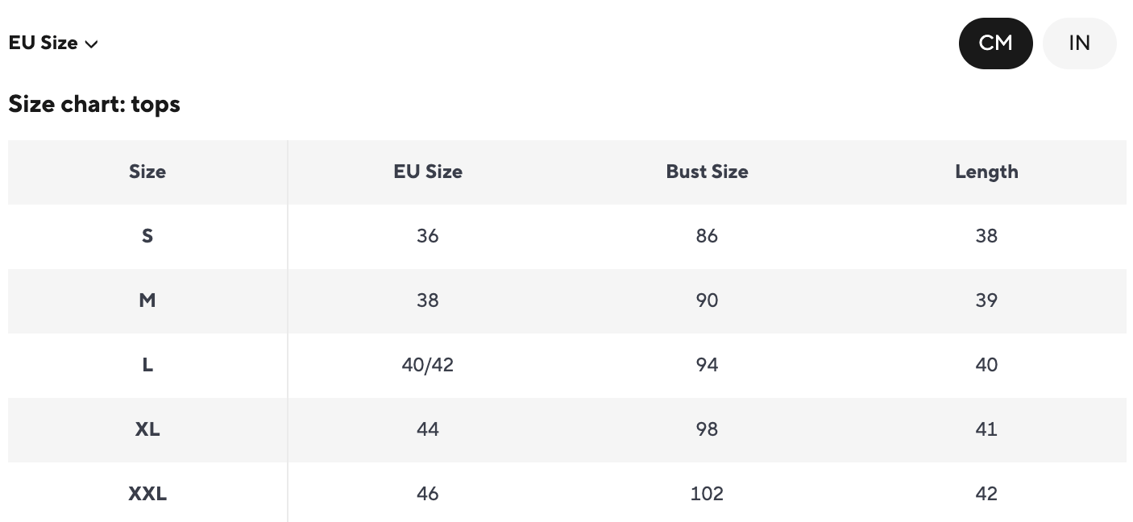The width and height of the screenshot is (1133, 522).
Task: Click the 86 bust size cell
Action: tap(707, 236)
